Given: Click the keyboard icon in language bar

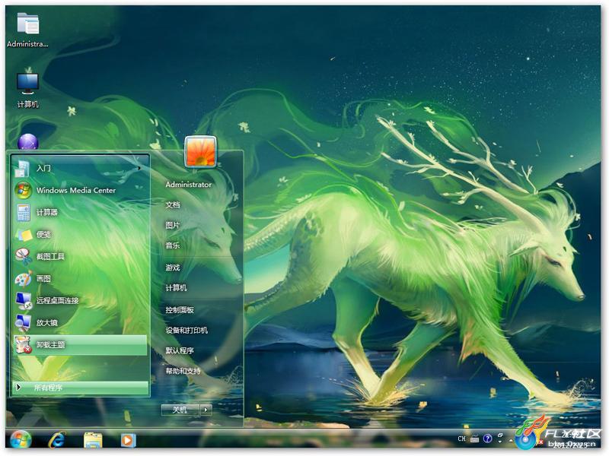Looking at the screenshot, I should [x=474, y=439].
